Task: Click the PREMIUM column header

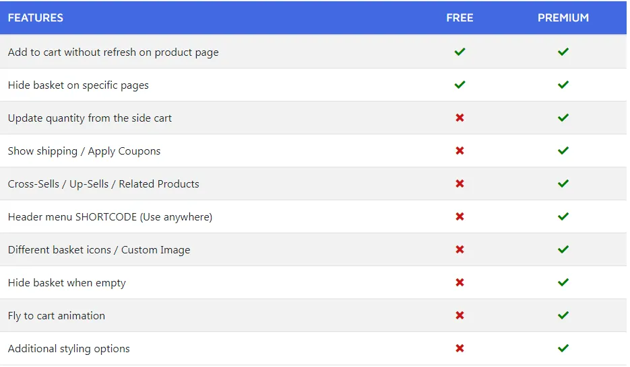Action: click(x=563, y=18)
